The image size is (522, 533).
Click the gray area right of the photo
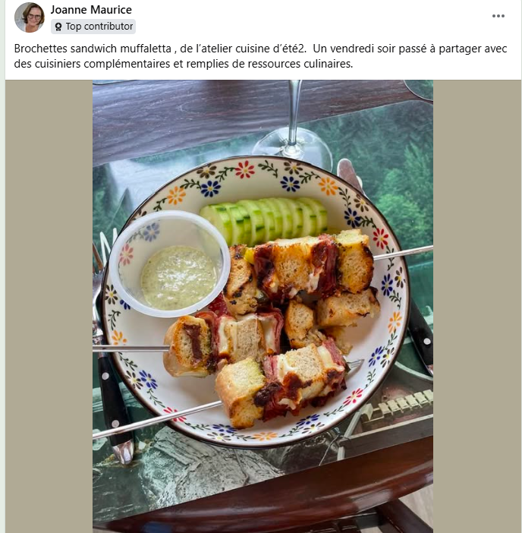coord(477,306)
